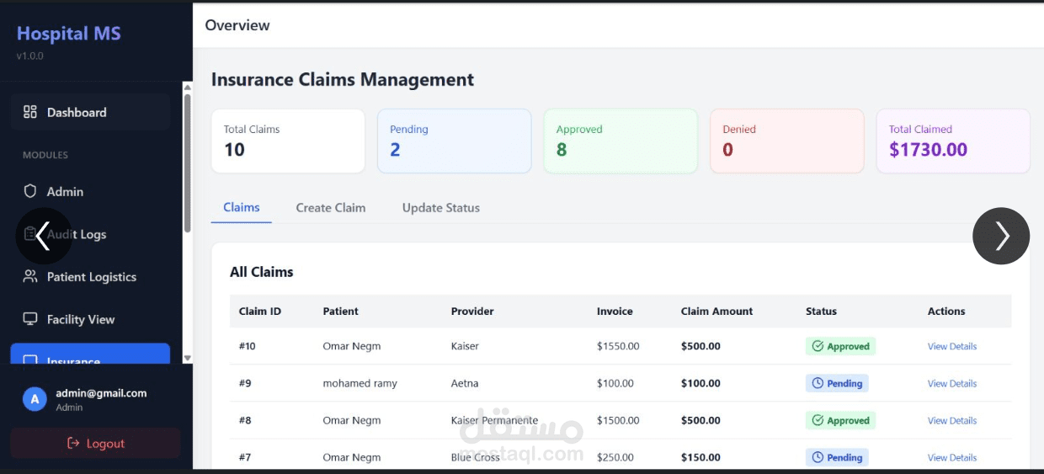This screenshot has height=474, width=1044.
Task: Click the previous slide arrow
Action: coord(44,236)
